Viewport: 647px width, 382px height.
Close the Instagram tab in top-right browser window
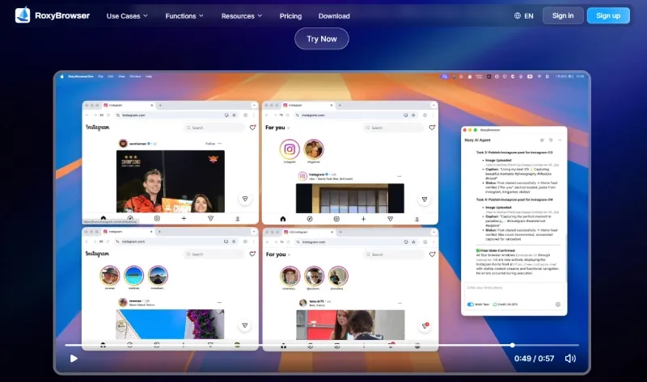click(x=332, y=106)
